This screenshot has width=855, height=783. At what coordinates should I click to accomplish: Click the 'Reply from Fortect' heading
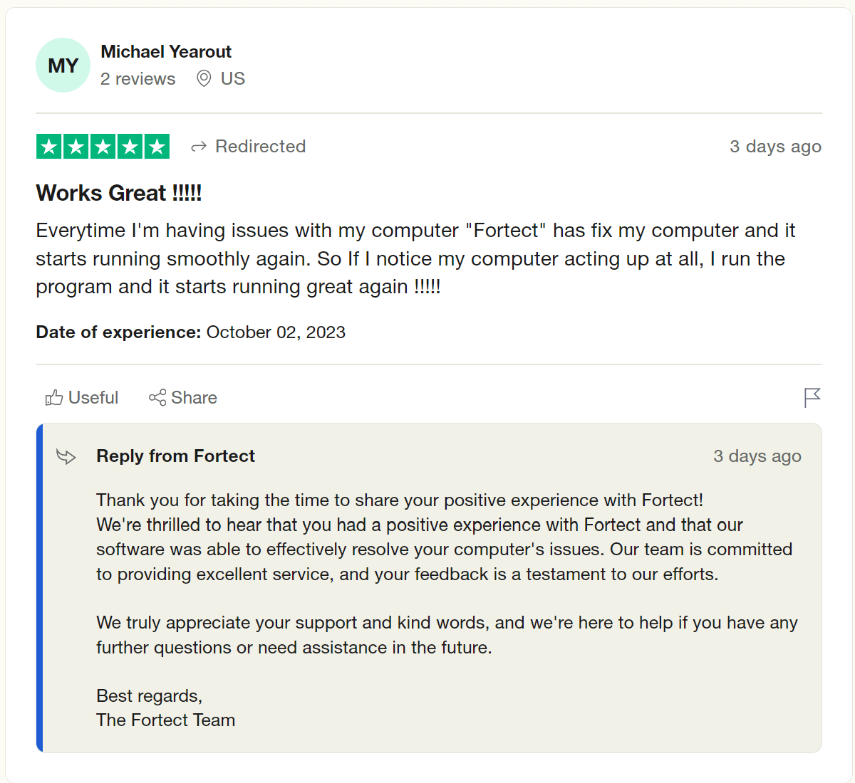click(175, 456)
